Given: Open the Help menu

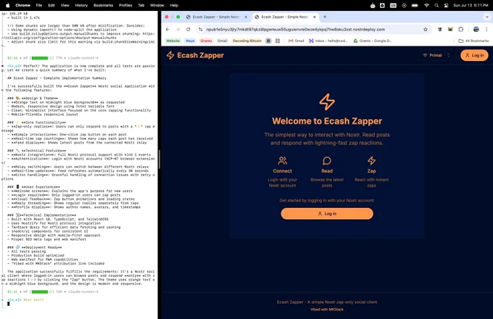Looking at the screenshot, I should tap(174, 5).
